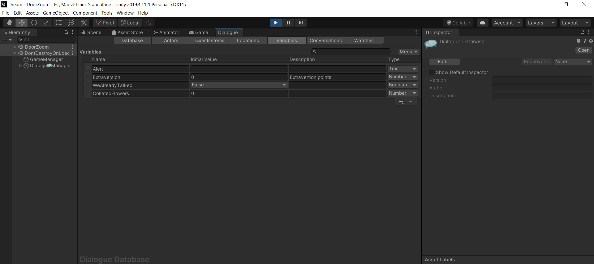Pause the game playback

[288, 23]
